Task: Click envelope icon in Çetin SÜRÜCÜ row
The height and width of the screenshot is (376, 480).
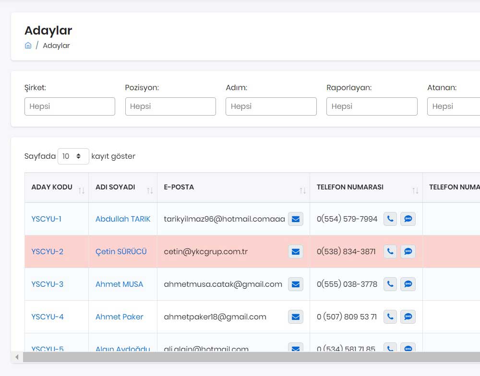Action: tap(295, 251)
